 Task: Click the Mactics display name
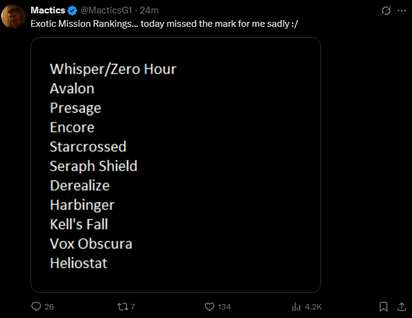[x=48, y=10]
